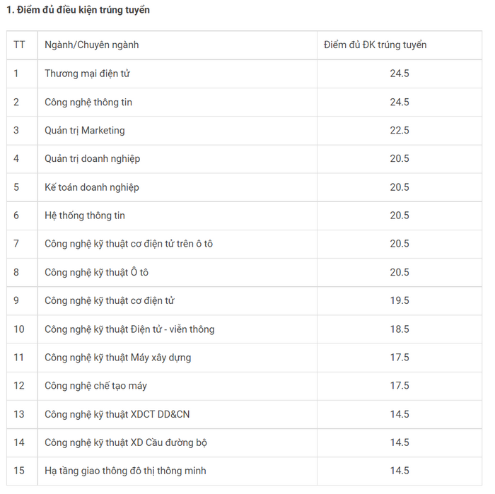495x494 pixels.
Task: Select "Hạ tầng giao thông đô thị thông minh"
Action: click(125, 471)
